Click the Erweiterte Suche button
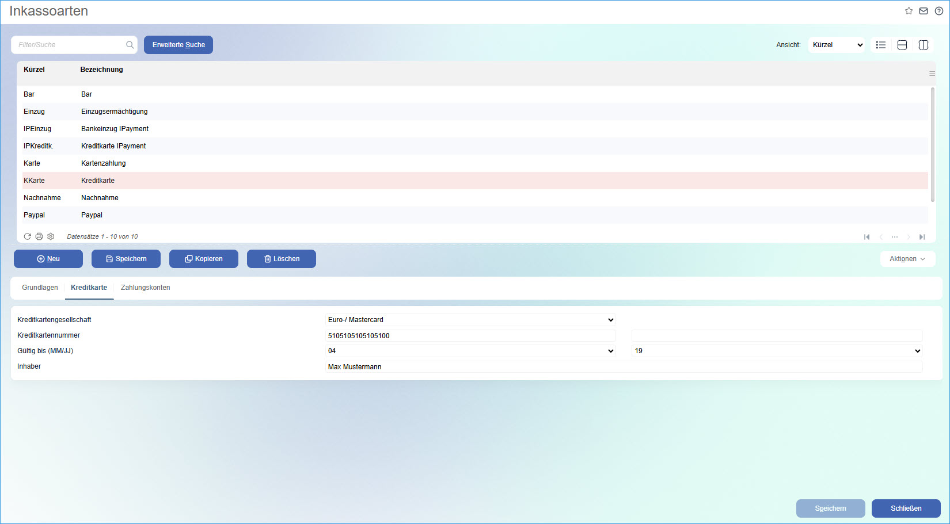 tap(178, 45)
